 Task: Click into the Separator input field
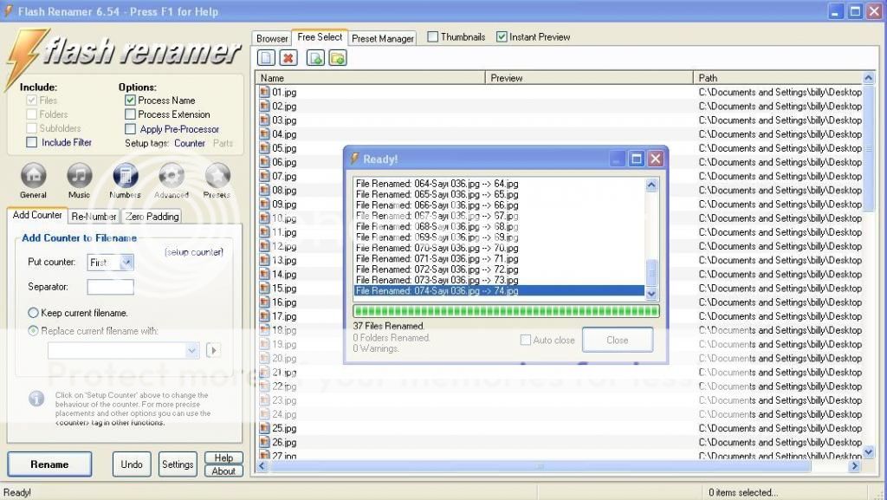click(x=110, y=287)
